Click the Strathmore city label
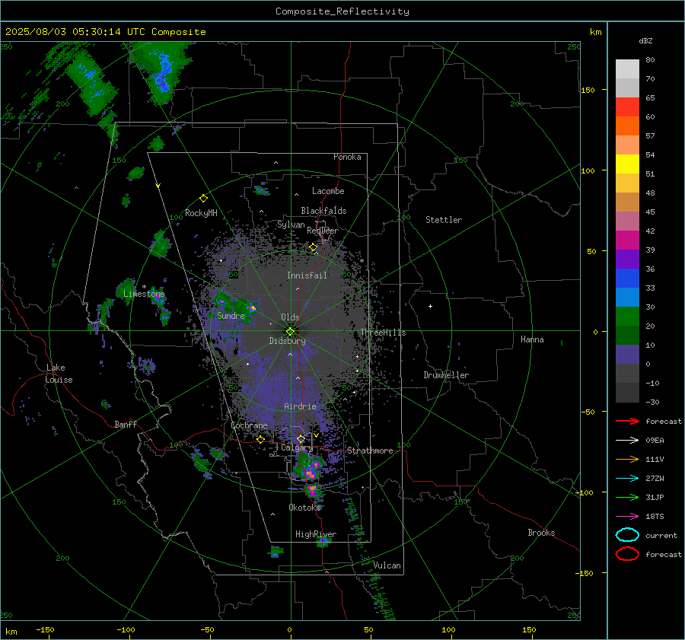Image resolution: width=685 pixels, height=640 pixels. point(370,451)
